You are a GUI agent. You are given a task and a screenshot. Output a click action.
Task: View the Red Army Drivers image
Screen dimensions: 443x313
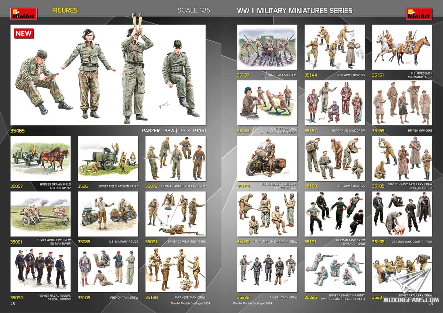(334, 47)
